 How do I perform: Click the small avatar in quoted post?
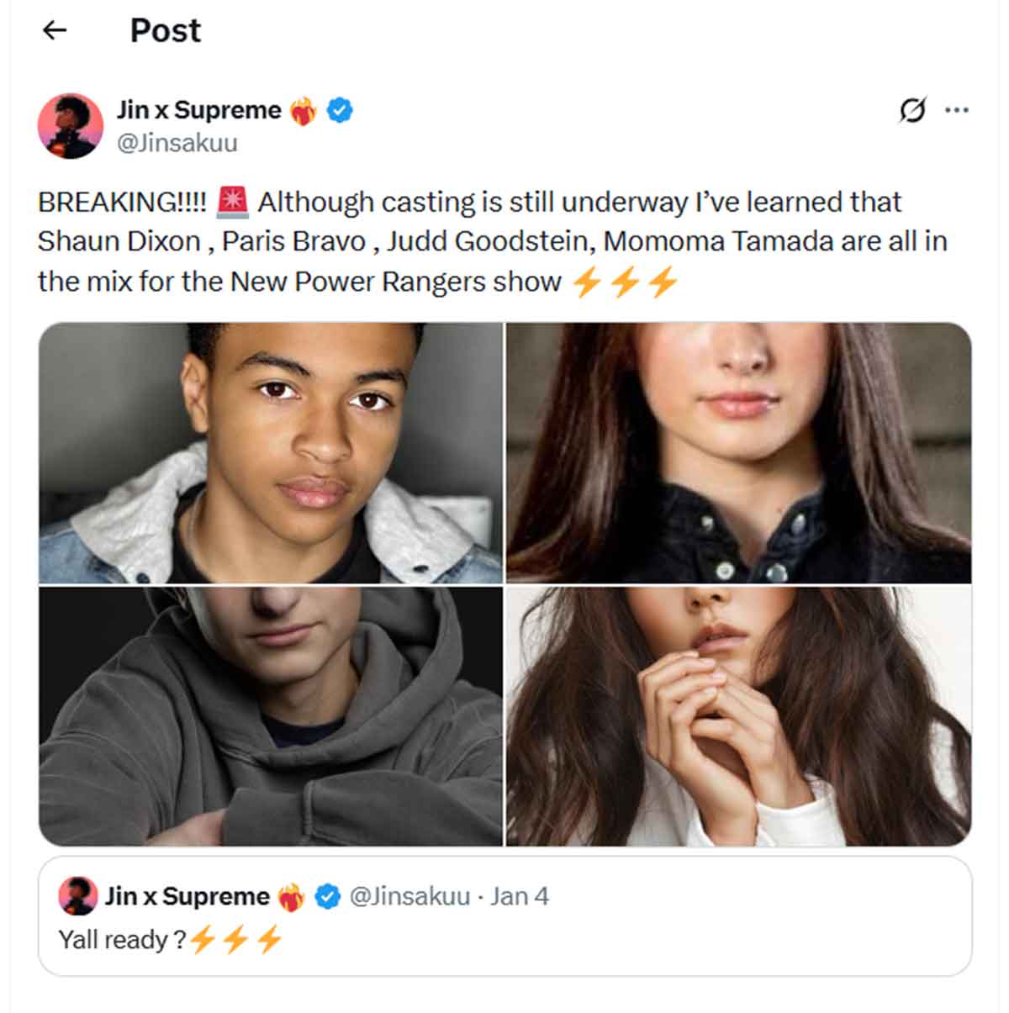(77, 896)
